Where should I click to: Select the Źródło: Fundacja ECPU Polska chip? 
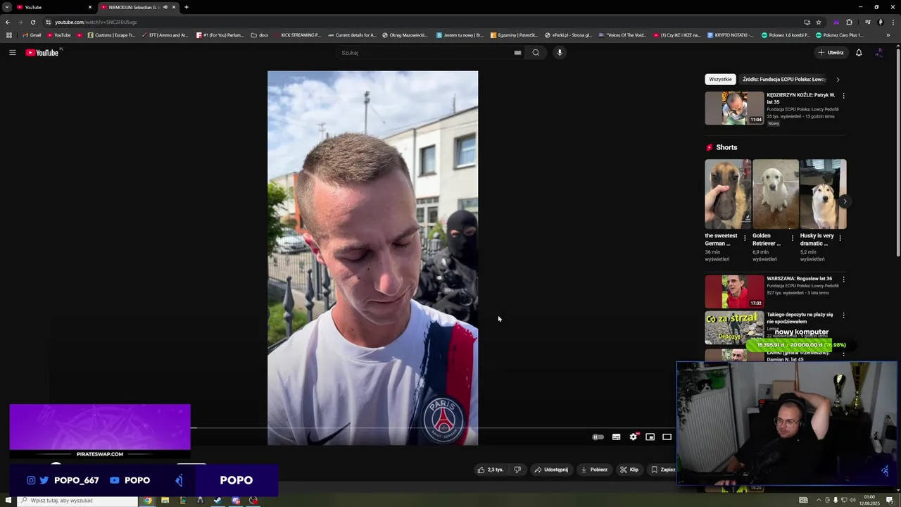click(784, 80)
